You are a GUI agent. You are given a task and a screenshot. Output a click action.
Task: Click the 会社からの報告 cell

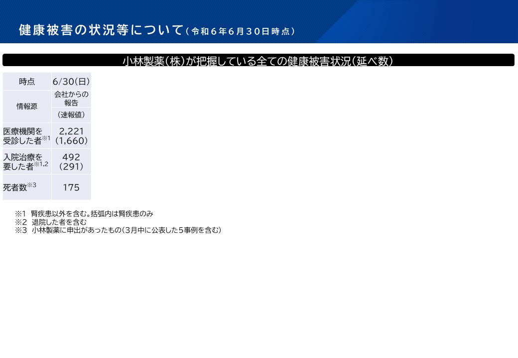pos(71,98)
